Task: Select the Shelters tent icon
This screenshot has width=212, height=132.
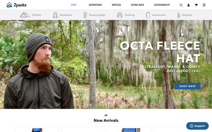Action: 25,15
